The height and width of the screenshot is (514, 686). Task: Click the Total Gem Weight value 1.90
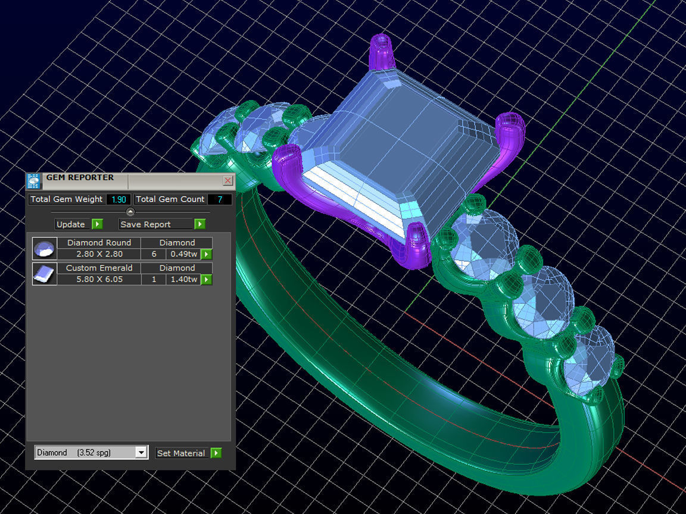coord(119,199)
